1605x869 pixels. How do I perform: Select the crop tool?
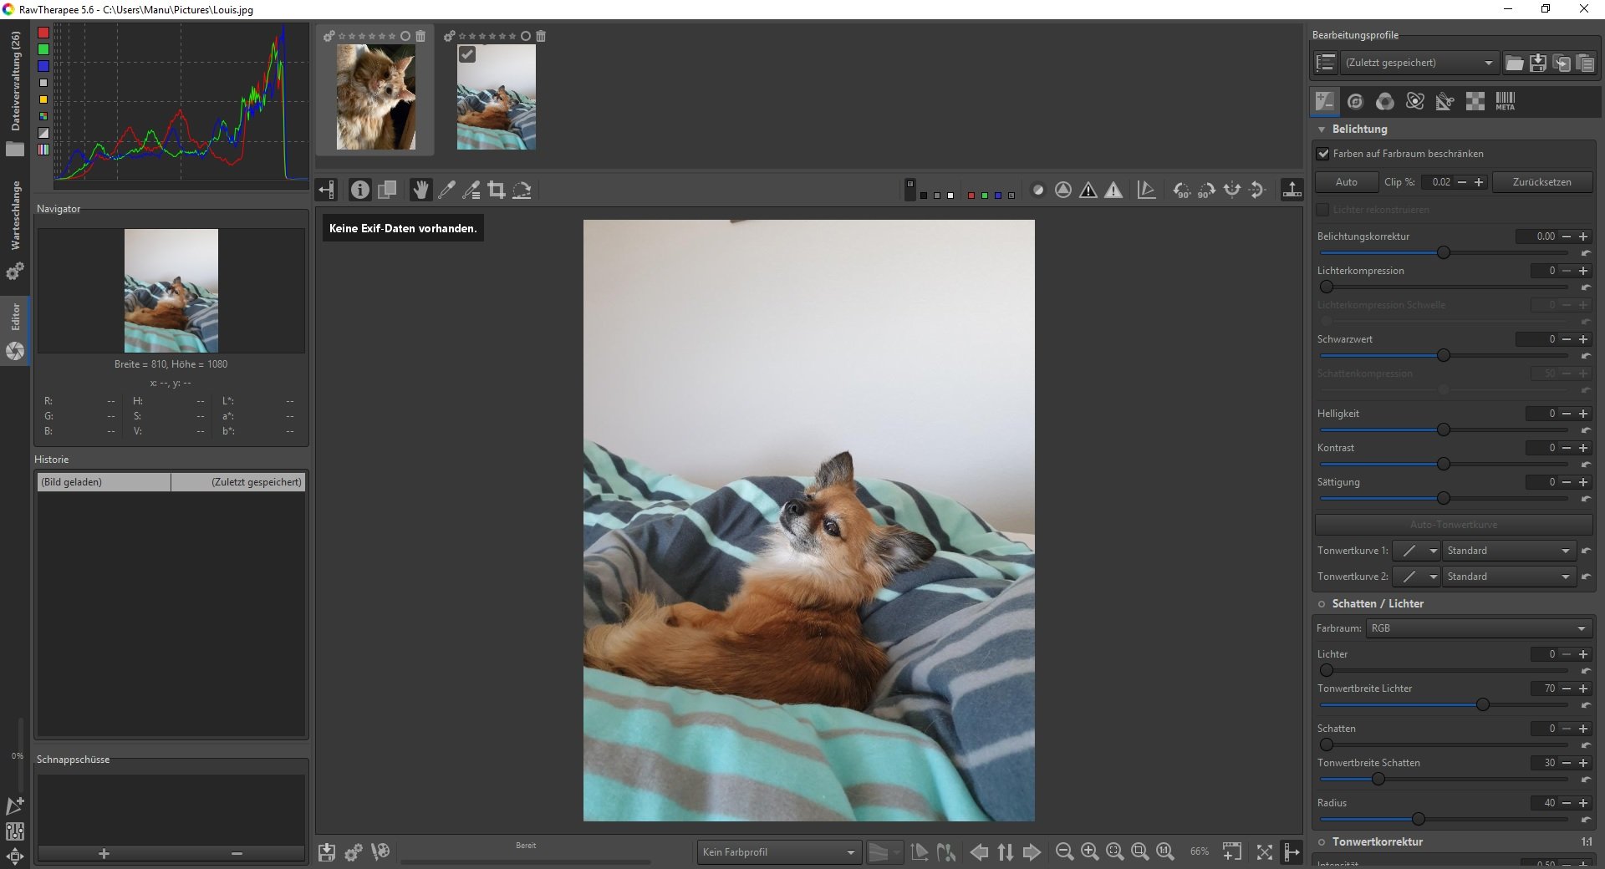tap(497, 191)
